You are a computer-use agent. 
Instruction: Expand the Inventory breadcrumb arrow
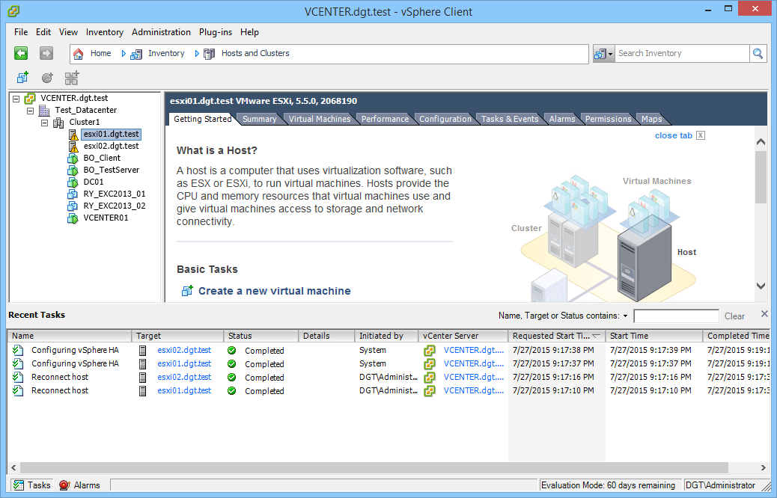197,53
